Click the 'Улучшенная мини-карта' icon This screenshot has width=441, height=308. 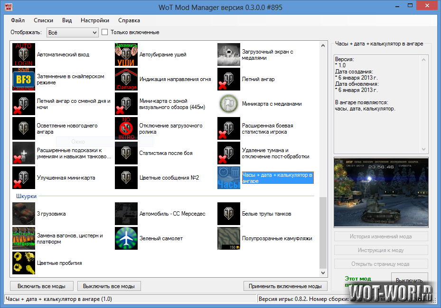pyautogui.click(x=24, y=178)
